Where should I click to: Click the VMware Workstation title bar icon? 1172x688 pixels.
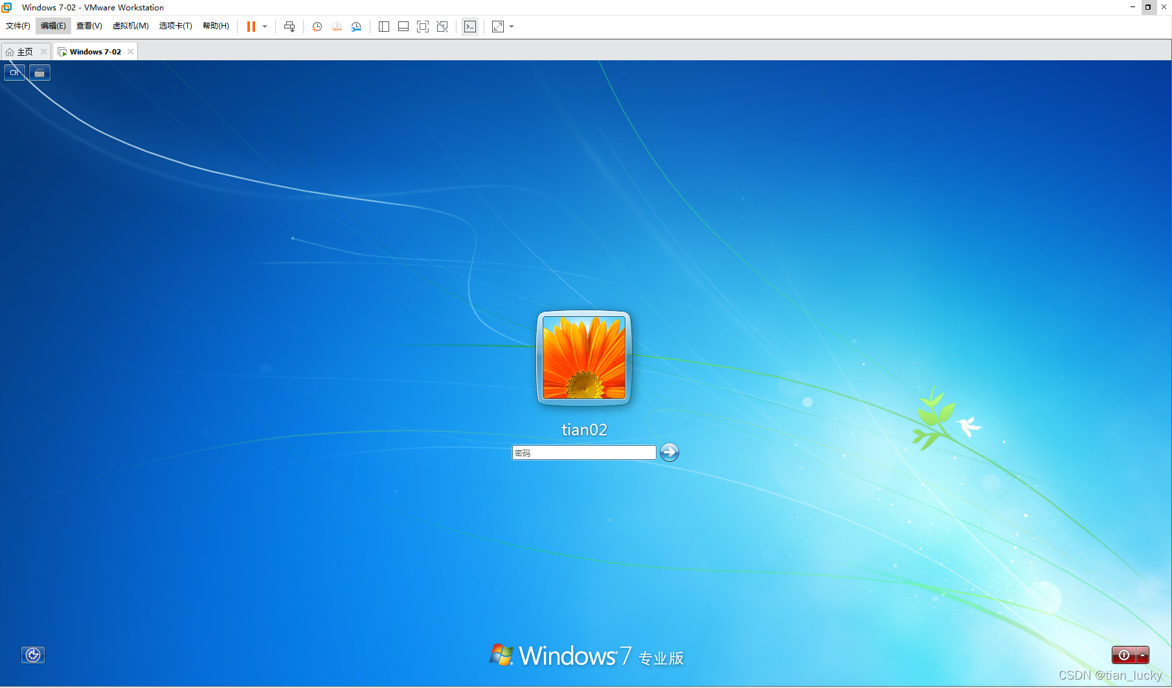6,7
